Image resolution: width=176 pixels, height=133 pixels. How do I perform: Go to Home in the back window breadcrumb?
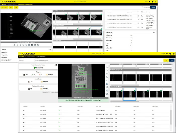click(4, 4)
